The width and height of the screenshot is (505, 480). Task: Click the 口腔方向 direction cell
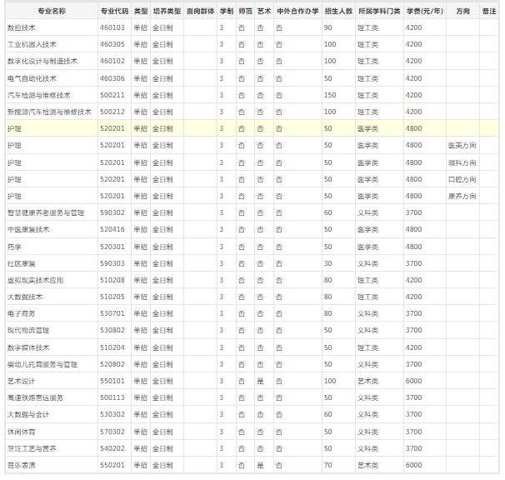click(x=462, y=179)
